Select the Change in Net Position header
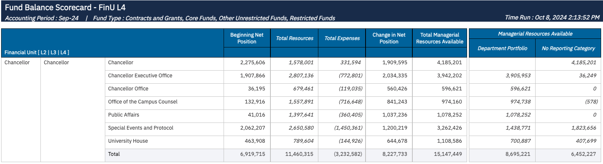 click(389, 38)
